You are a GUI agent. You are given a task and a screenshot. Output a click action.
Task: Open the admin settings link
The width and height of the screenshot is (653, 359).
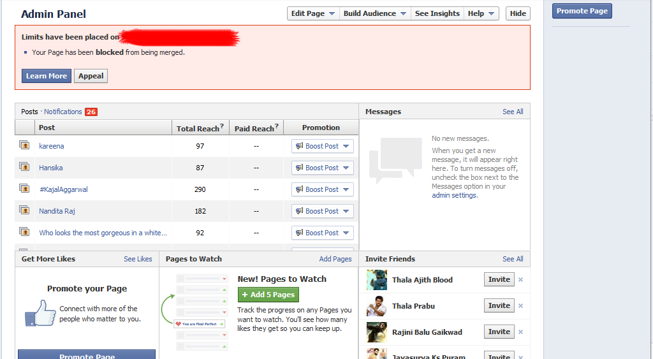pyautogui.click(x=454, y=195)
